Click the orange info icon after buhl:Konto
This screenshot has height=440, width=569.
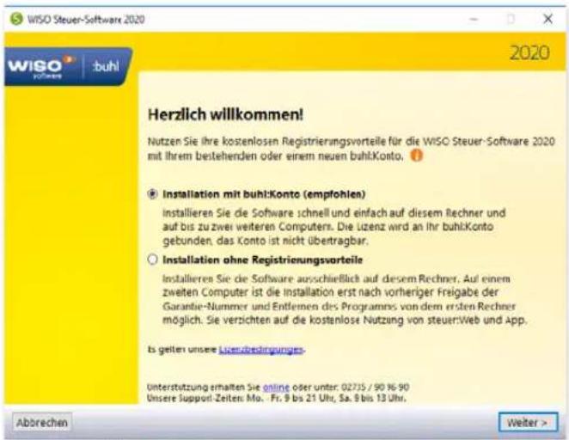point(417,156)
